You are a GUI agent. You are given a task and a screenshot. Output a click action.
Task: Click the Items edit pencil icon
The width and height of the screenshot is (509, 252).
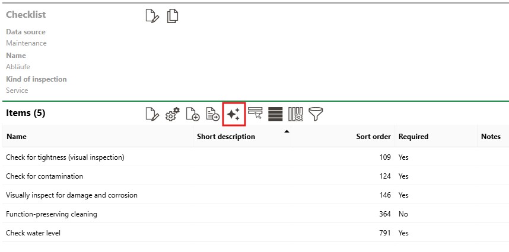(152, 114)
